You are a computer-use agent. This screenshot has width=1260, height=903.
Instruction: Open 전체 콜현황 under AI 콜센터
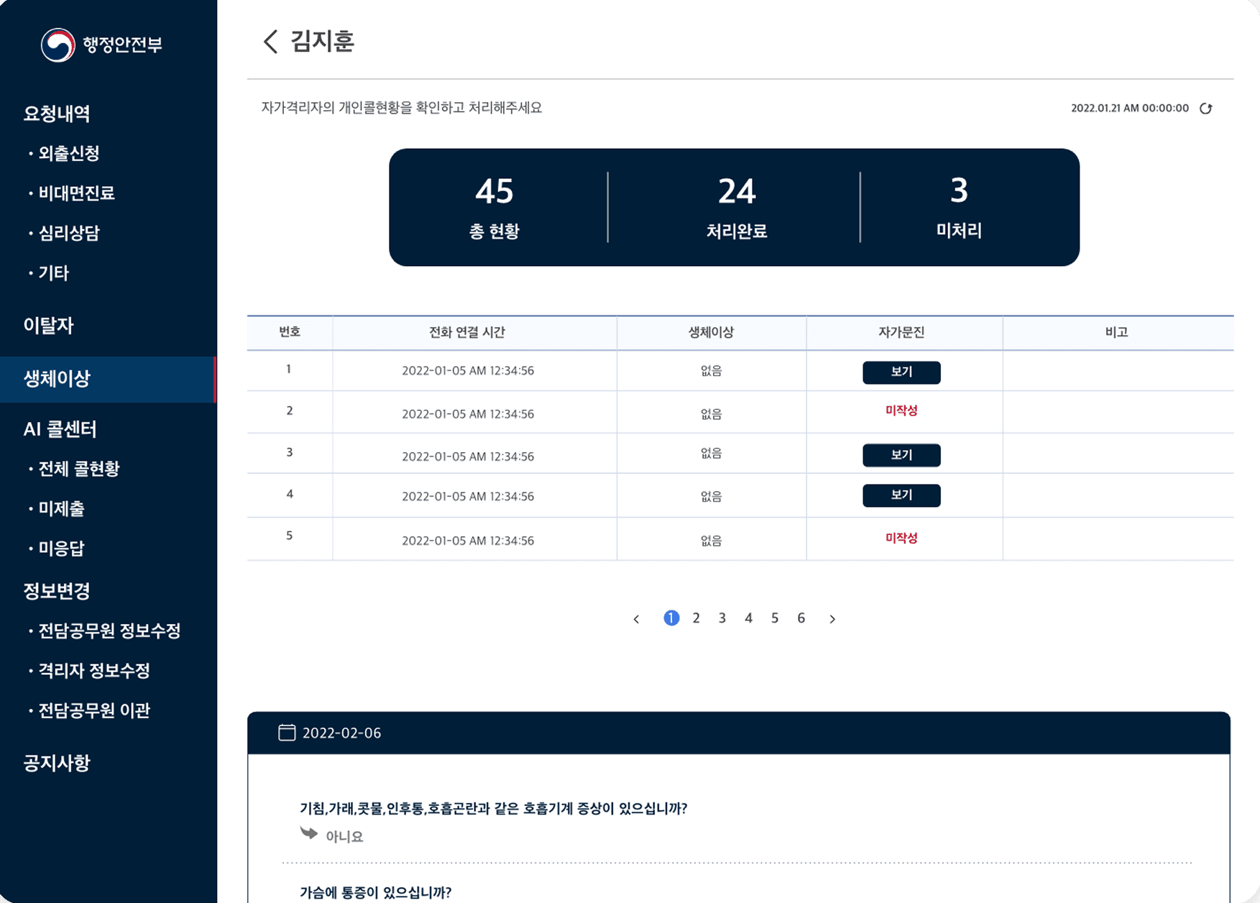[x=78, y=469]
